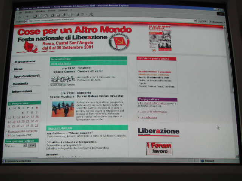Click the 'Oggi alla festa' link
The height and width of the screenshot is (181, 242).
click(x=61, y=64)
